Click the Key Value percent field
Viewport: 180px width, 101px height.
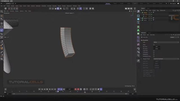pyautogui.click(x=157, y=49)
